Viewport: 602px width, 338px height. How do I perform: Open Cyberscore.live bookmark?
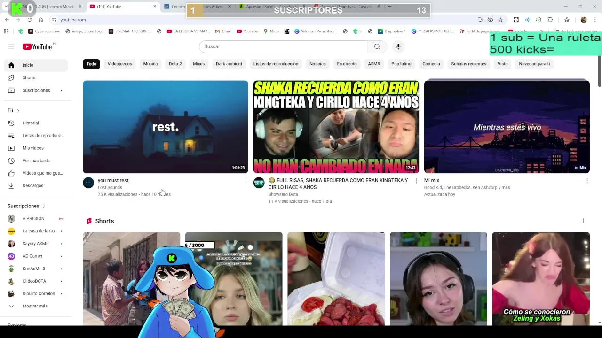tap(44, 31)
